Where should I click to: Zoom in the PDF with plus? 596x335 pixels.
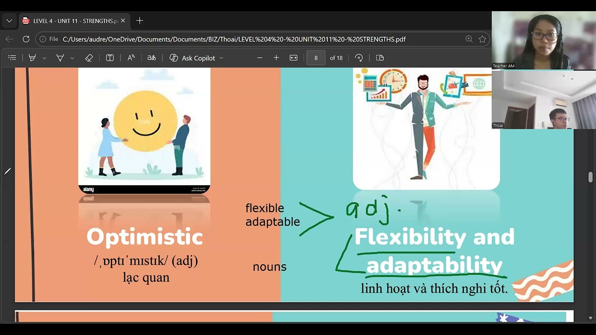[276, 58]
